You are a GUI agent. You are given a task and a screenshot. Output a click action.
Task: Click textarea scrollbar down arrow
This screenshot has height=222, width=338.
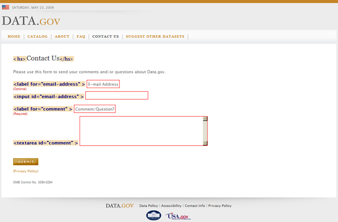pyautogui.click(x=205, y=143)
